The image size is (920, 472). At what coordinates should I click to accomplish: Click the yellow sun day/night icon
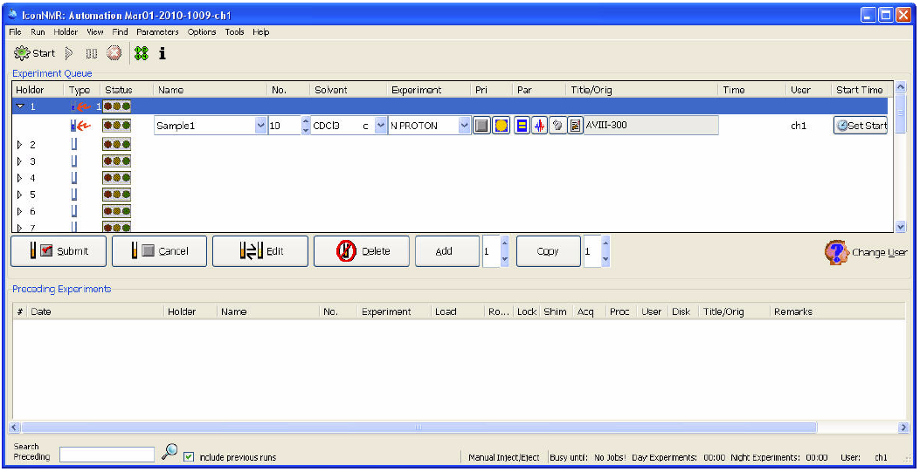point(501,126)
